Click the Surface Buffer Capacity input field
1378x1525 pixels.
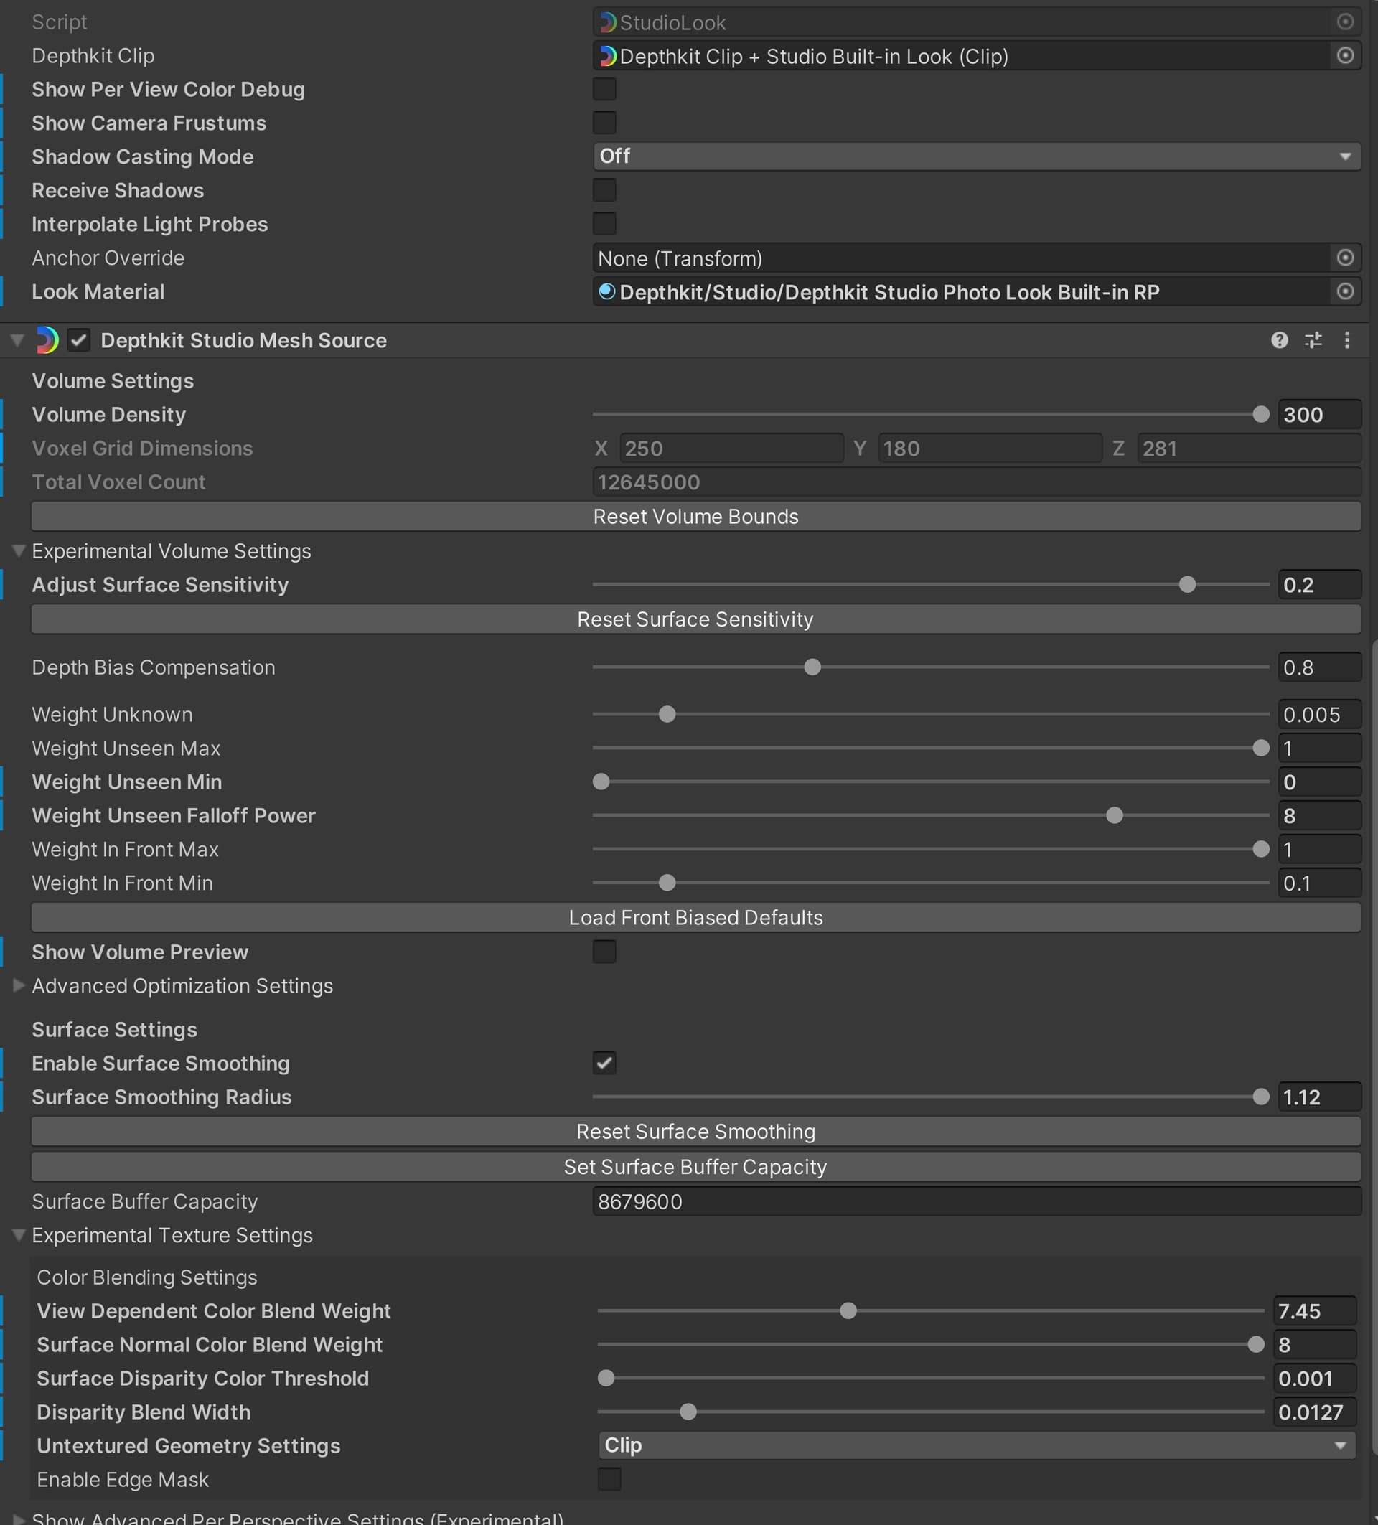(x=975, y=1201)
